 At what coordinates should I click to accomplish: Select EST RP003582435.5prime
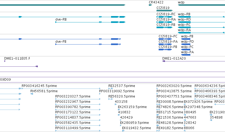(73, 123)
